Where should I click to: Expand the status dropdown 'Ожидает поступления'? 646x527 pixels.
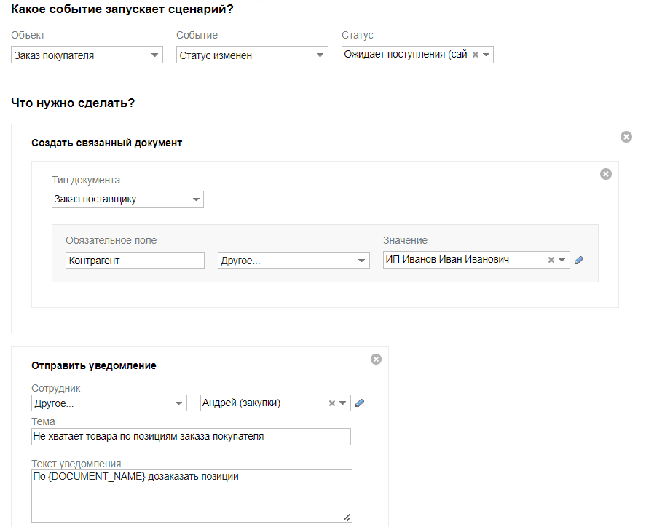tap(487, 55)
